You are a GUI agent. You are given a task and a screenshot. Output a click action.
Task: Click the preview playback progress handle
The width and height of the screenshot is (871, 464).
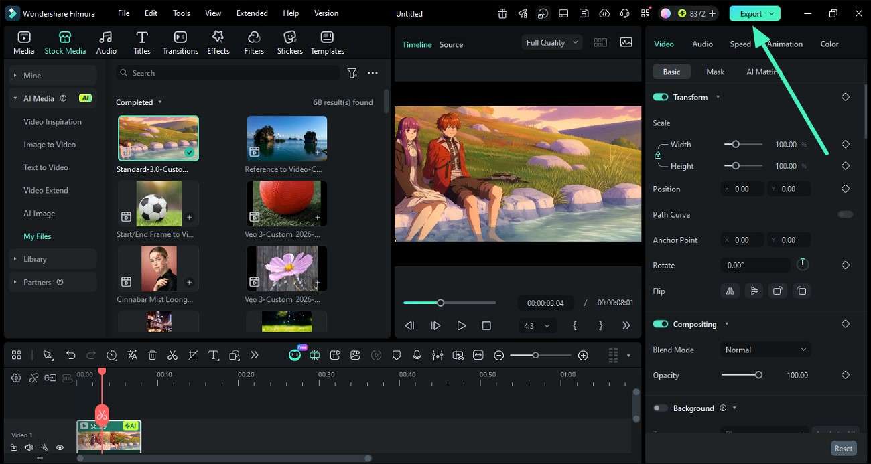pyautogui.click(x=440, y=303)
